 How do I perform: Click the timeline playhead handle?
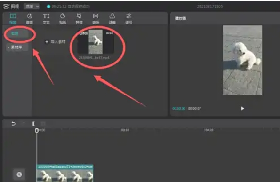pyautogui.click(x=37, y=131)
